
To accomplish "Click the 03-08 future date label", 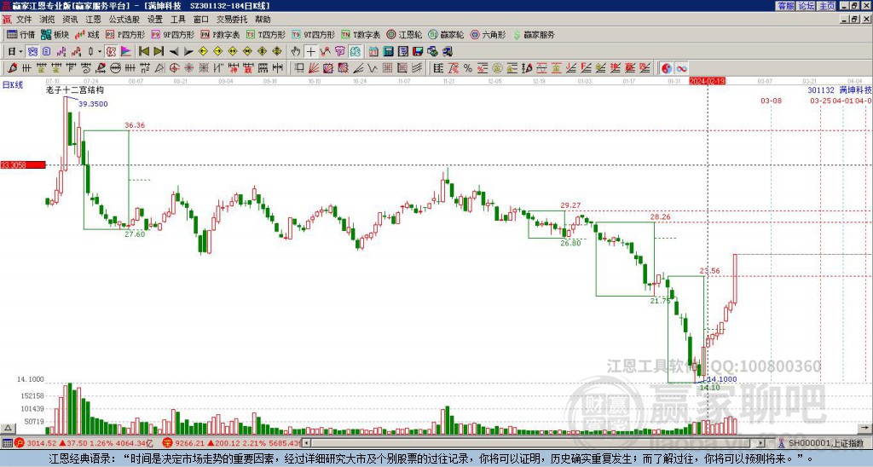I will tap(771, 101).
